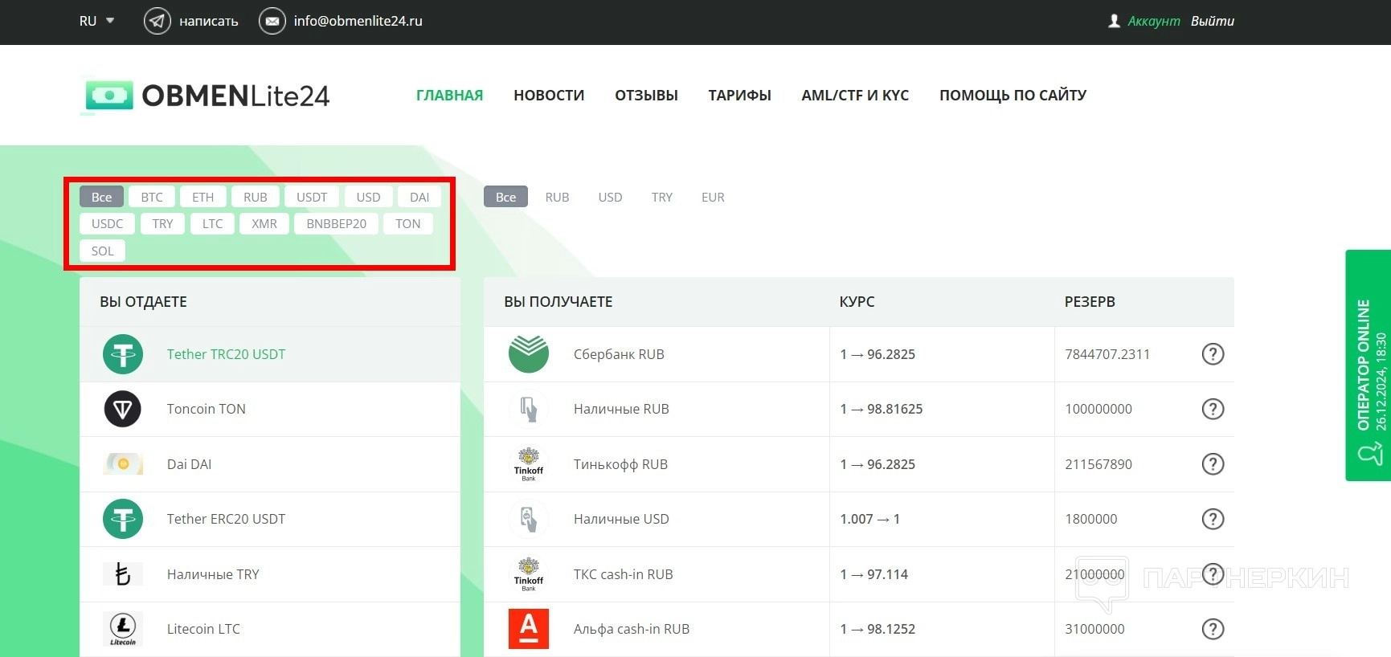Click the написать Telegram link

[209, 21]
